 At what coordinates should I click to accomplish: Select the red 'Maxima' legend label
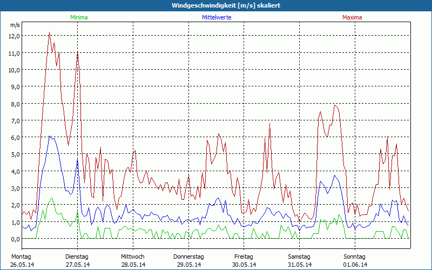352,17
